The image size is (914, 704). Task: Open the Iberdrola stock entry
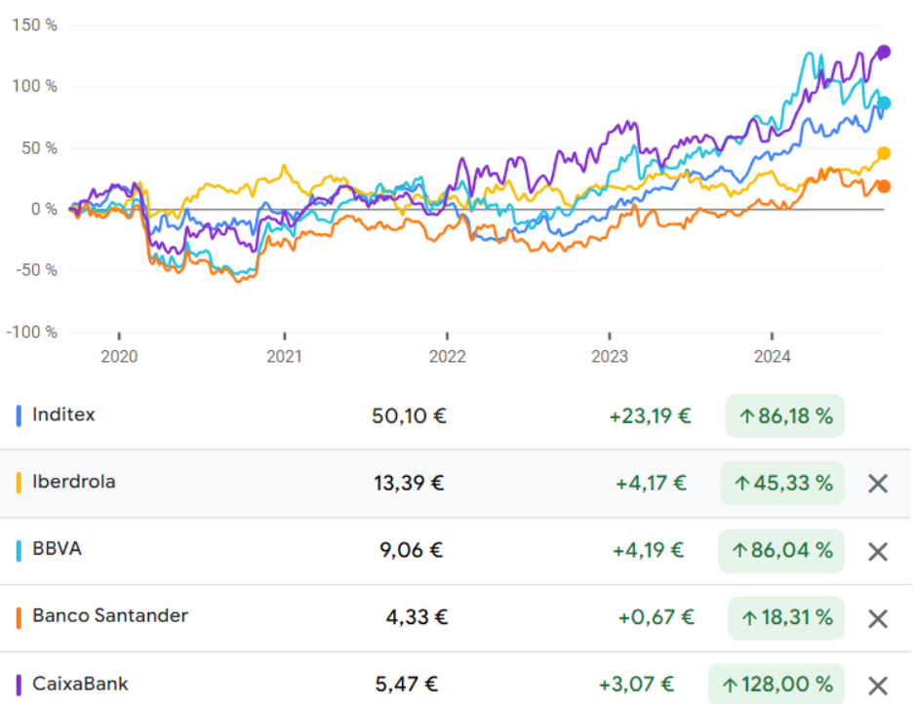coord(73,482)
